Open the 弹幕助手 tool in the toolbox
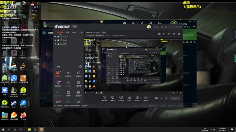The image size is (236, 132). [58, 74]
